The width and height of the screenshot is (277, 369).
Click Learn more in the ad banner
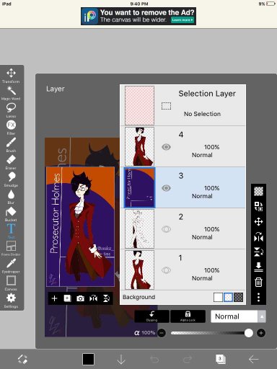183,20
